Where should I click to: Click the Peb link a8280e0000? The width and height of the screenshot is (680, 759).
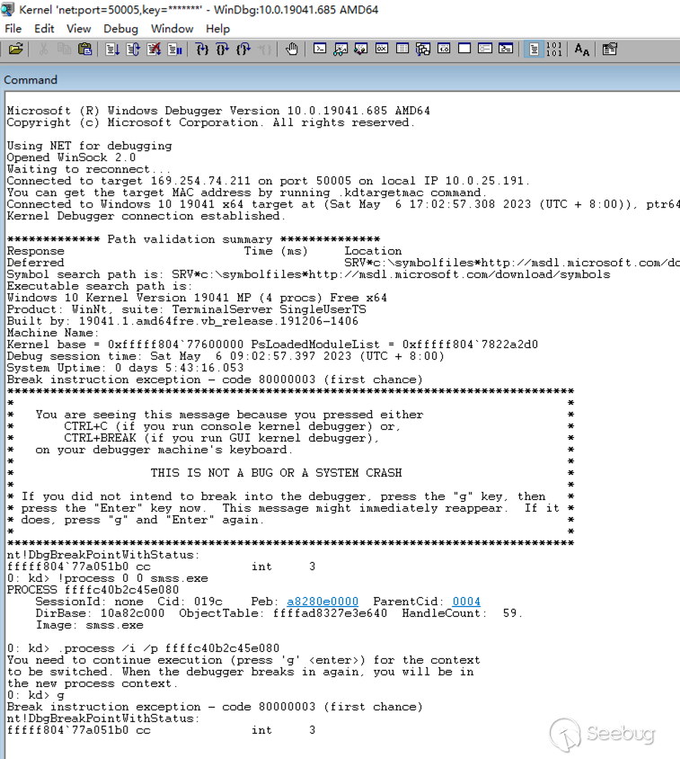(x=322, y=602)
